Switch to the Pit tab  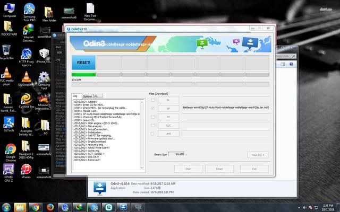pos(97,96)
